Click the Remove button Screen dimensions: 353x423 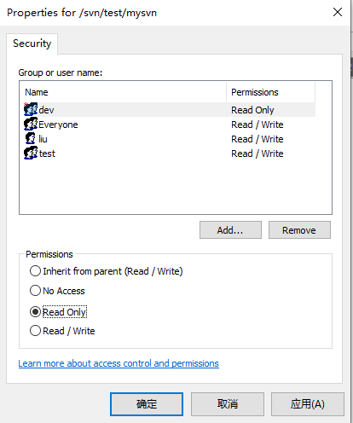299,230
